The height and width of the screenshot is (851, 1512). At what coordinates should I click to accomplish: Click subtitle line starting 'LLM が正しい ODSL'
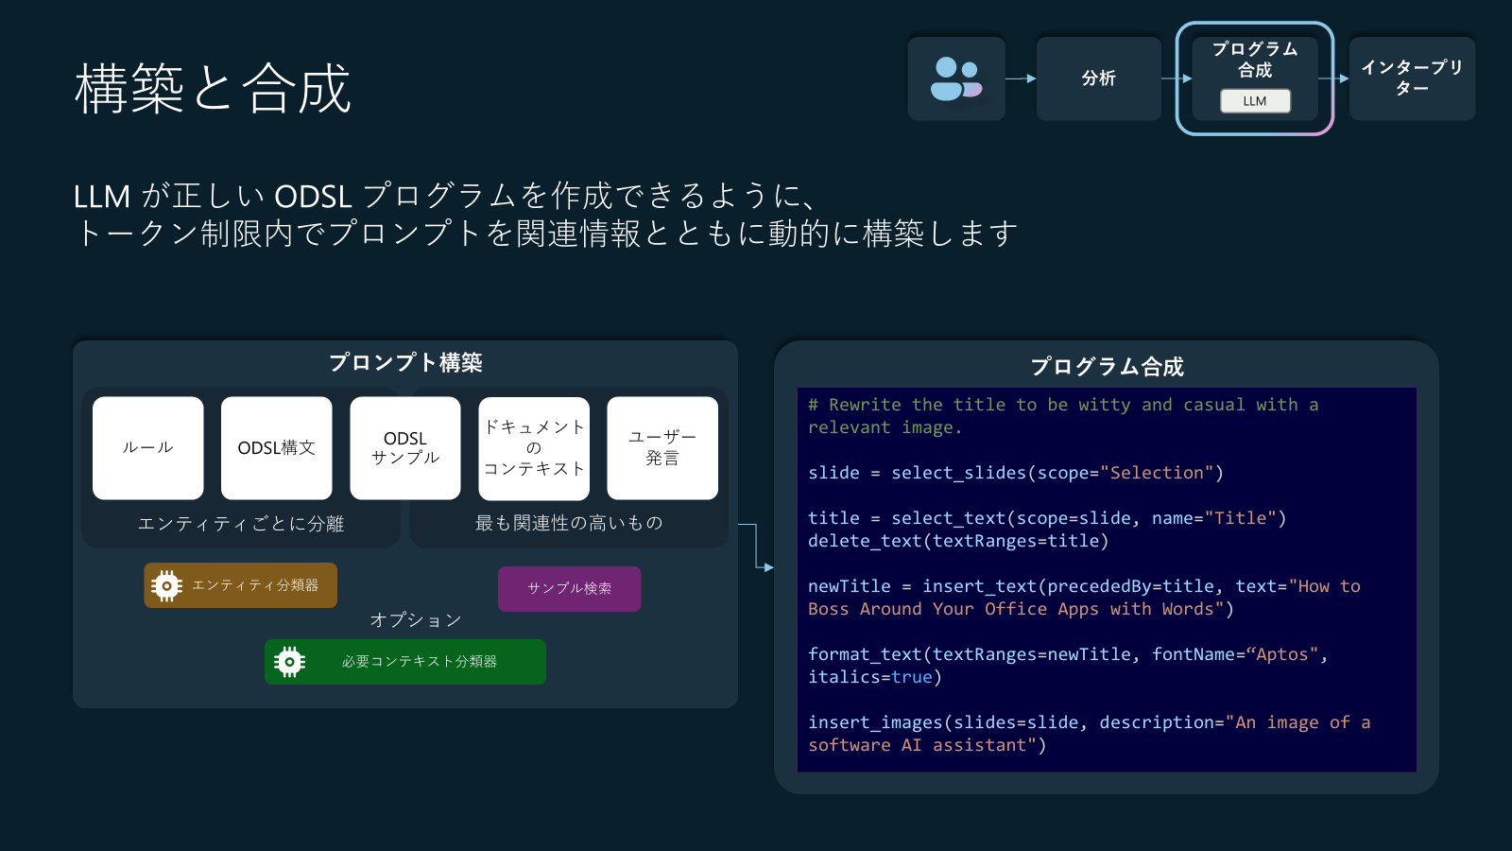click(445, 196)
